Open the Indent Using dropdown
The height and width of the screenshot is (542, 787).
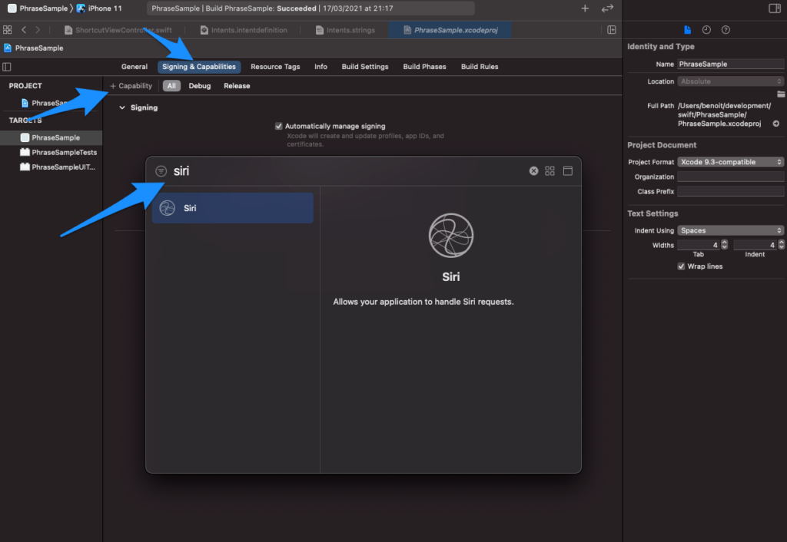730,230
